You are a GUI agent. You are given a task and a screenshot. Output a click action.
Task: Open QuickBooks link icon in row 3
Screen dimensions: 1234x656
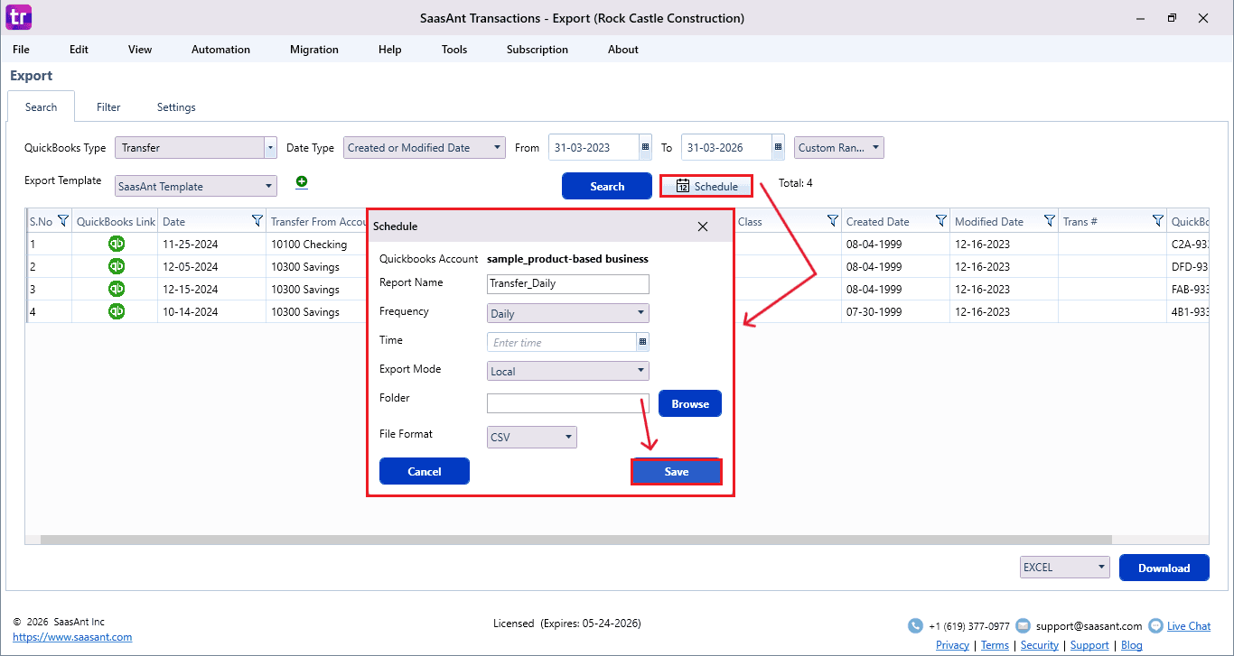(x=117, y=289)
